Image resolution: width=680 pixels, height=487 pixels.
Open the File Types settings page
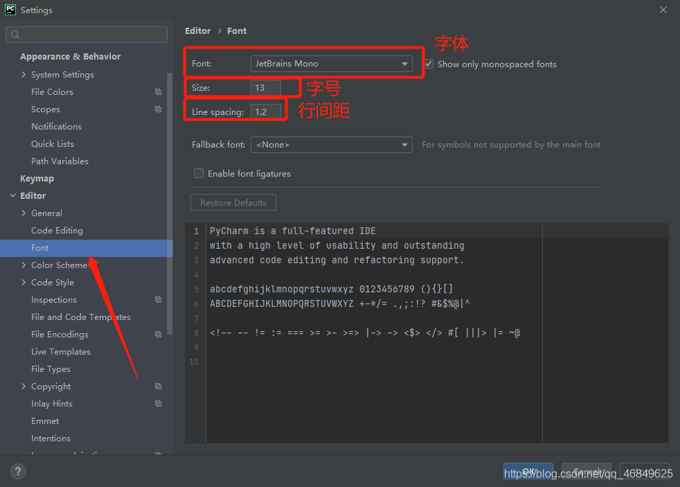pos(51,369)
